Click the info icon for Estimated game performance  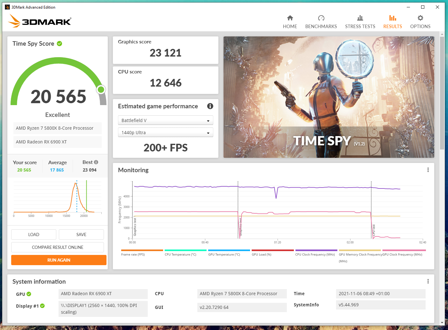(x=210, y=106)
